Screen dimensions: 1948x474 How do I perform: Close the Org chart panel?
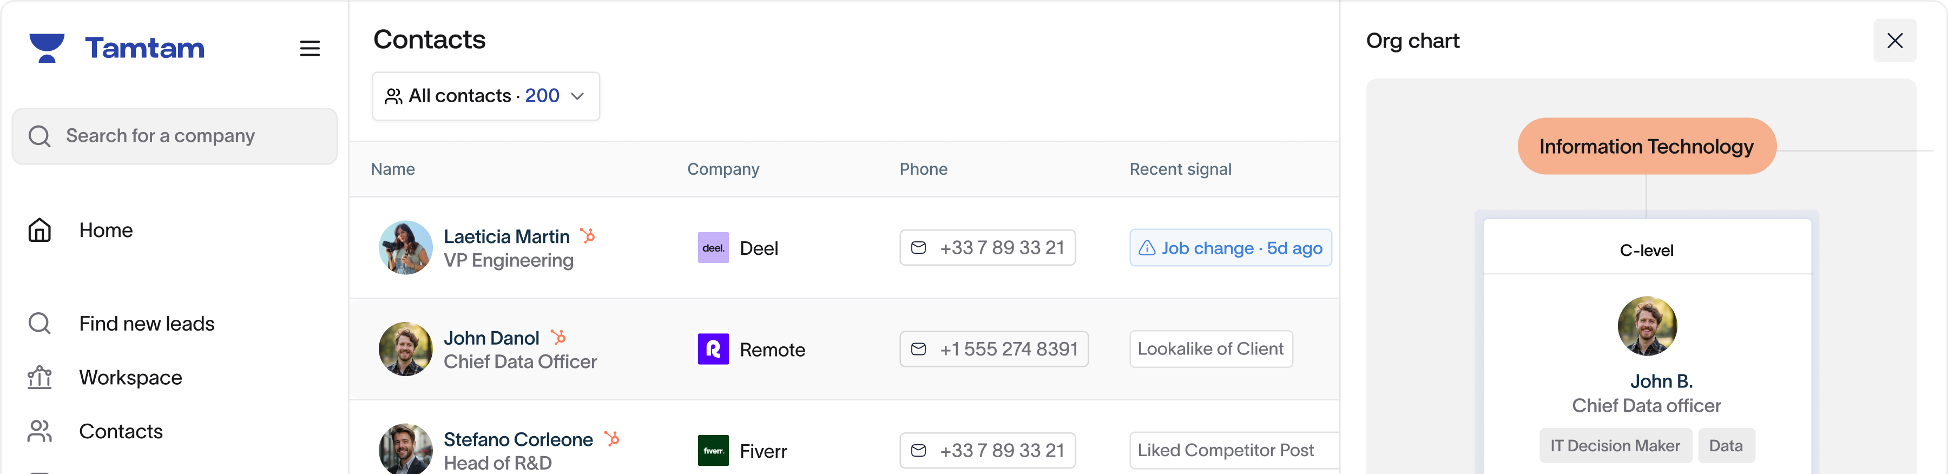1894,41
